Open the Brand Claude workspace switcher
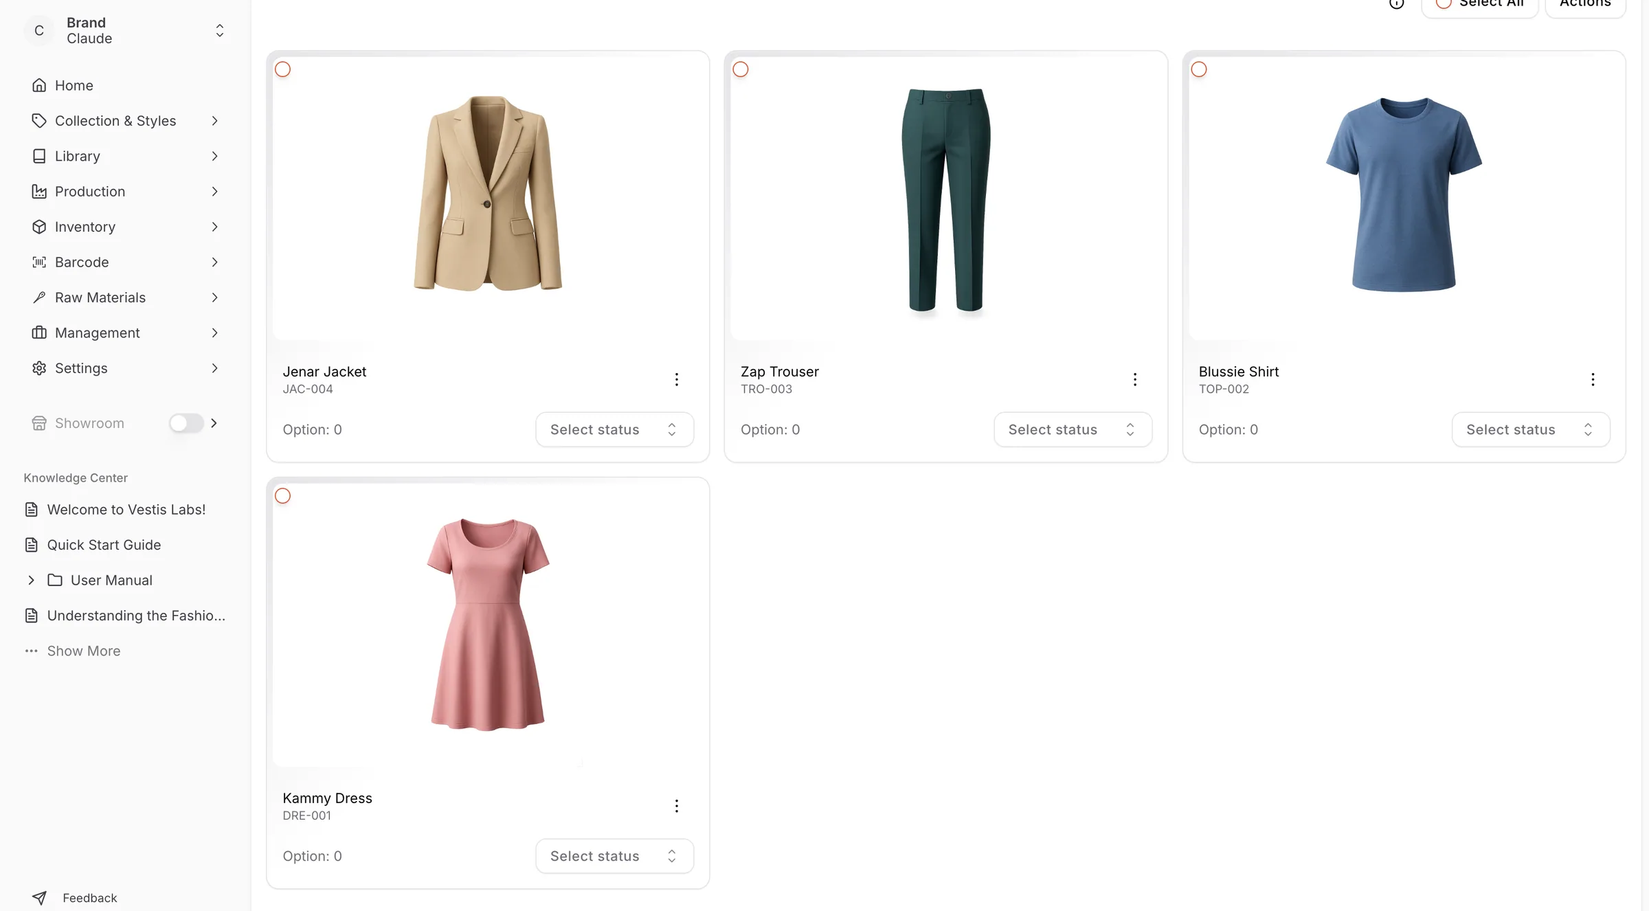The image size is (1649, 911). [125, 31]
